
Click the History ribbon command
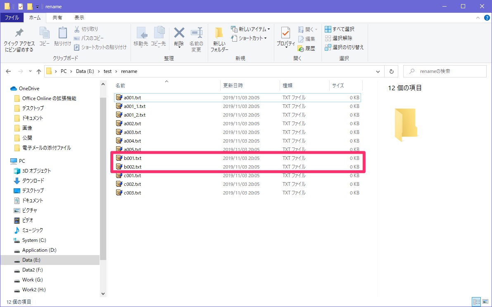pyautogui.click(x=307, y=48)
